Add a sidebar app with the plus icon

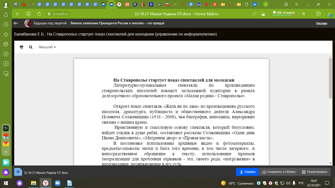[6, 152]
